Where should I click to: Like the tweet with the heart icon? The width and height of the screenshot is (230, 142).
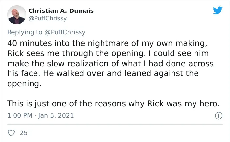[11, 133]
